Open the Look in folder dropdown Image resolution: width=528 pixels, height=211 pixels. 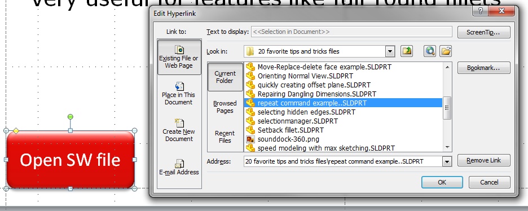pos(390,51)
